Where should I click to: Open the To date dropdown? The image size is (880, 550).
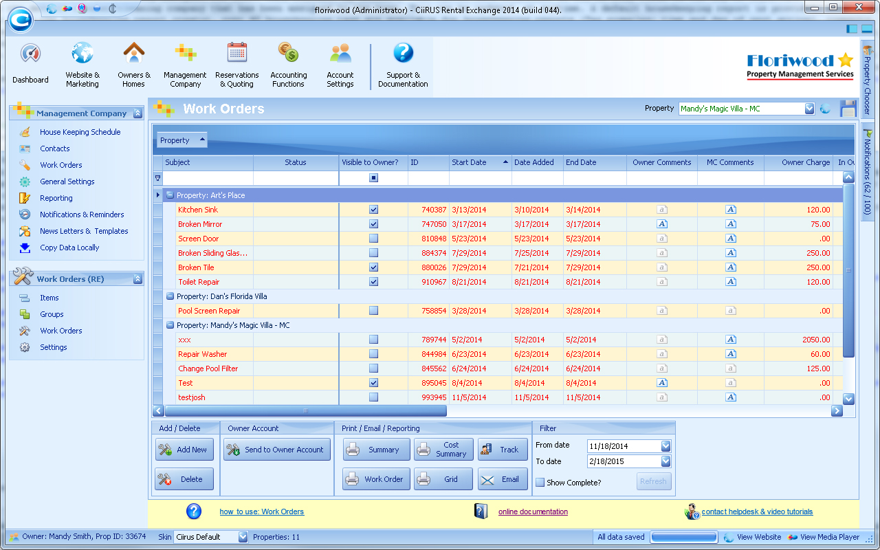[x=665, y=461]
